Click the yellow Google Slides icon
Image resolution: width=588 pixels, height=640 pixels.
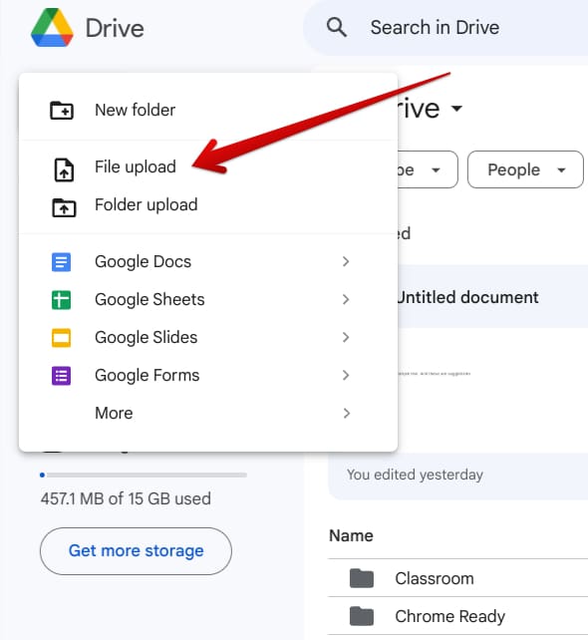[61, 338]
